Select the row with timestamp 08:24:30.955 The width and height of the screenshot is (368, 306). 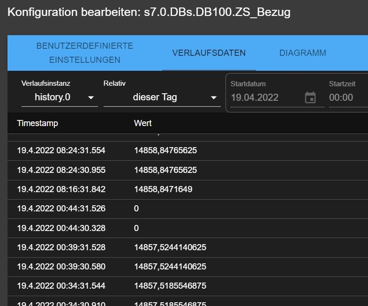tap(188, 171)
